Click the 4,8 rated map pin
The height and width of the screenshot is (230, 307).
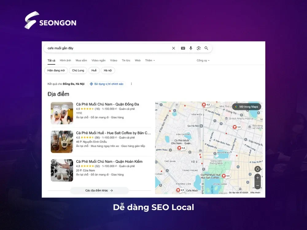pos(206,105)
